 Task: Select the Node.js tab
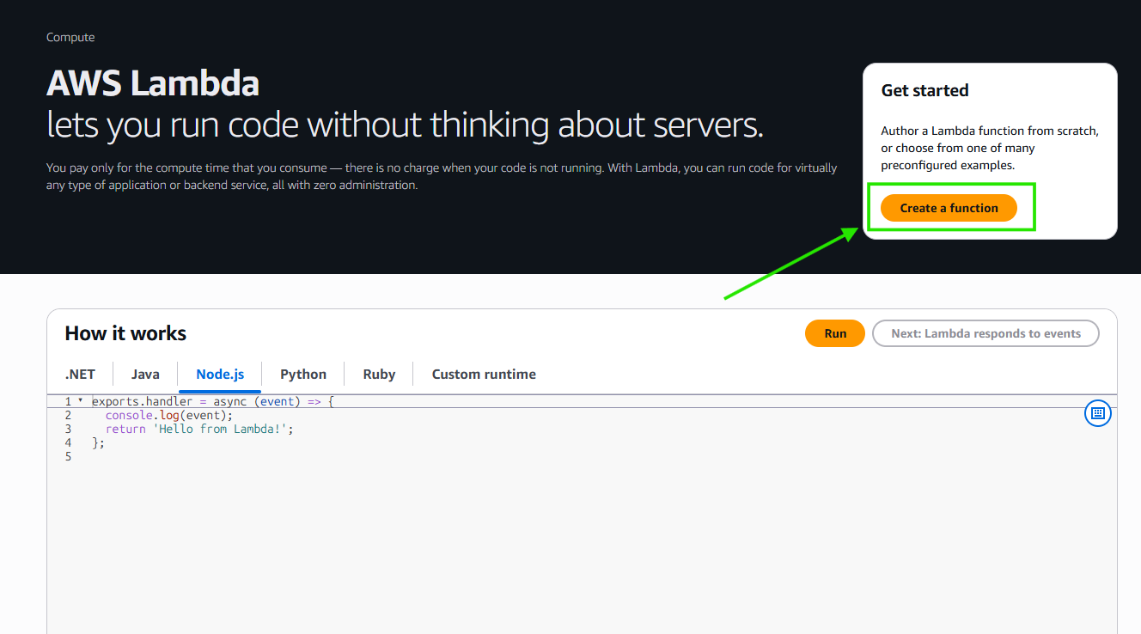[x=219, y=374]
